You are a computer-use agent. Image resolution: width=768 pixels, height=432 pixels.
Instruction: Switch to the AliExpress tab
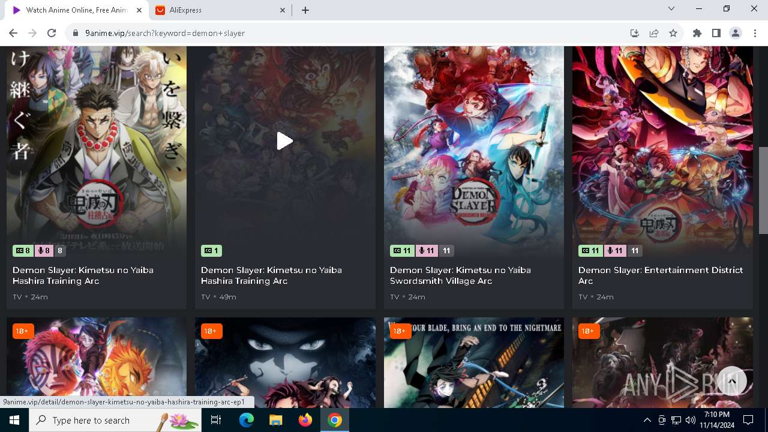pos(221,10)
